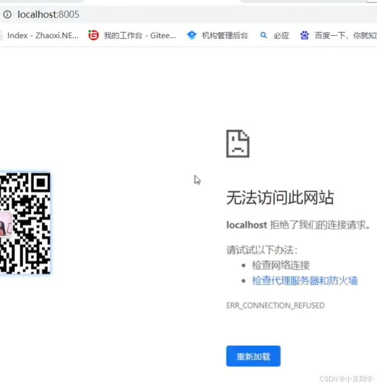
Task: Open the 百度一下 bookmark label
Action: point(346,36)
